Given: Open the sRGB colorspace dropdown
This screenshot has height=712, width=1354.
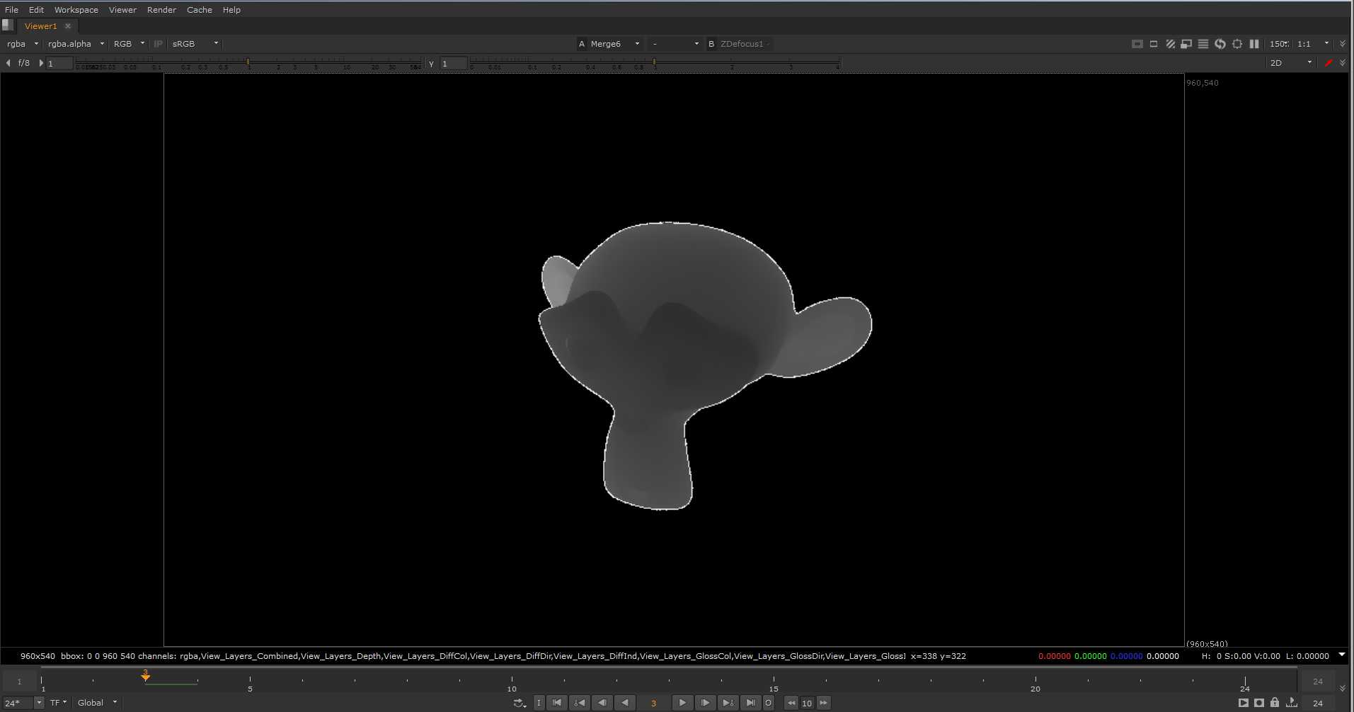Looking at the screenshot, I should (x=195, y=44).
